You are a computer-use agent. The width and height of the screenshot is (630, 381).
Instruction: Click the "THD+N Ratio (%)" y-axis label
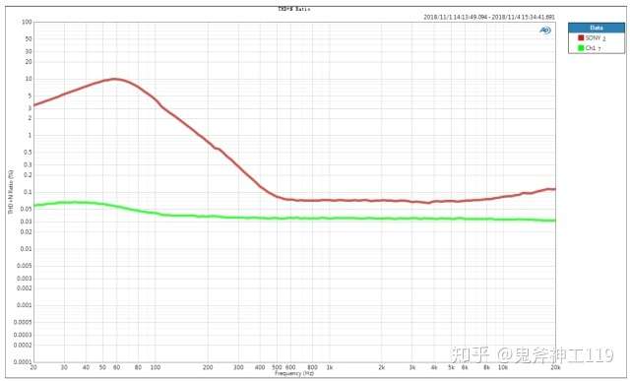click(11, 191)
